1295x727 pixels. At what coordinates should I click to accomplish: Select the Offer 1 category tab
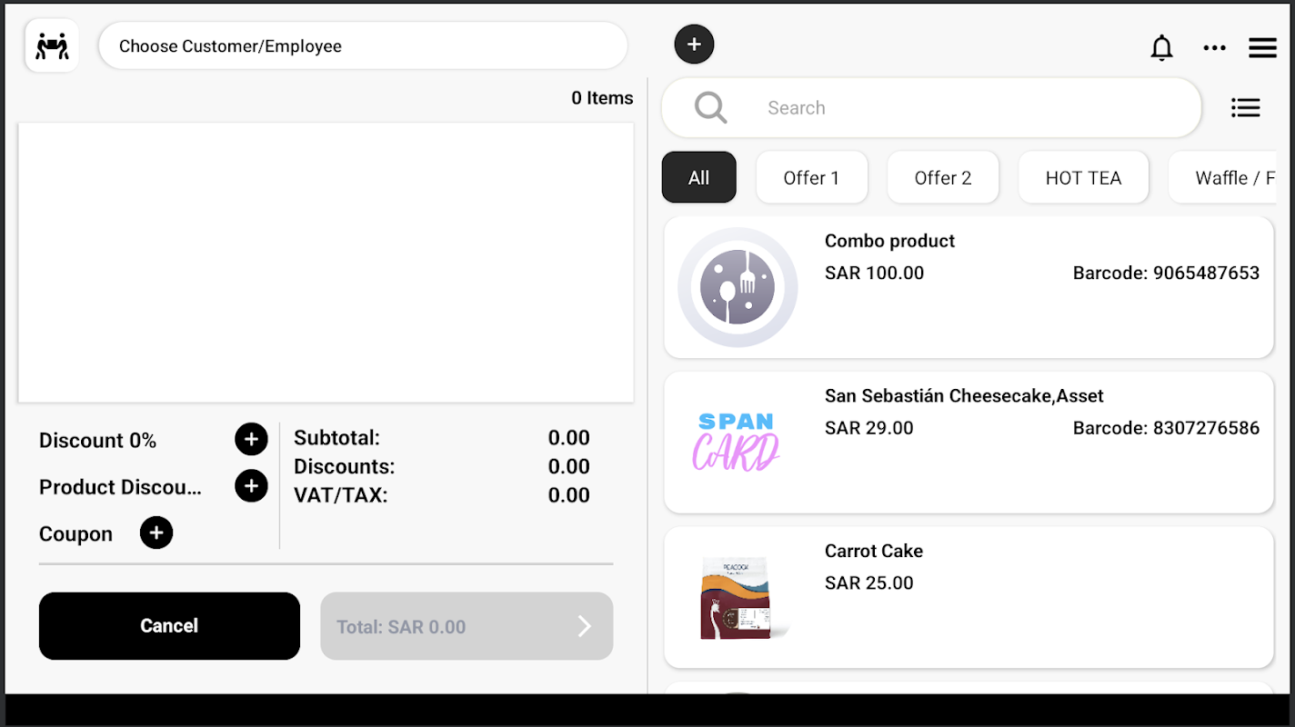coord(811,177)
